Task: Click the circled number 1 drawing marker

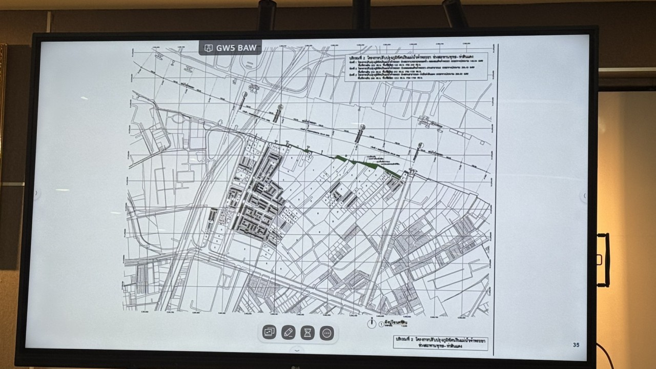Action: [x=381, y=324]
